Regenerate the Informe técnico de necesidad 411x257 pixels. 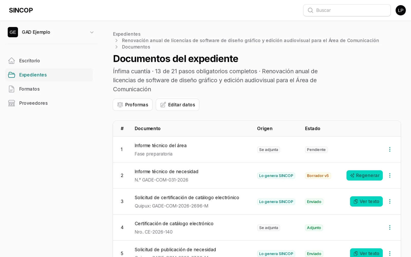(x=365, y=175)
